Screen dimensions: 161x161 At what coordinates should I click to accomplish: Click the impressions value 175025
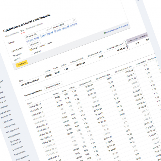tap(76, 149)
